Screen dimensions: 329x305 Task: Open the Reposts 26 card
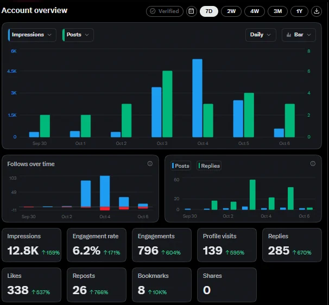tap(97, 285)
